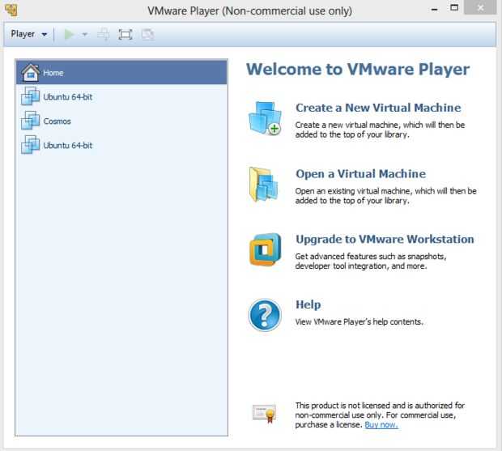Viewport: 502px width, 451px height.
Task: Click the Cosmos virtual machine icon
Action: pyautogui.click(x=31, y=121)
